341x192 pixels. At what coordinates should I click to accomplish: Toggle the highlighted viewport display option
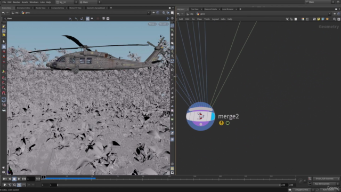pos(87,19)
